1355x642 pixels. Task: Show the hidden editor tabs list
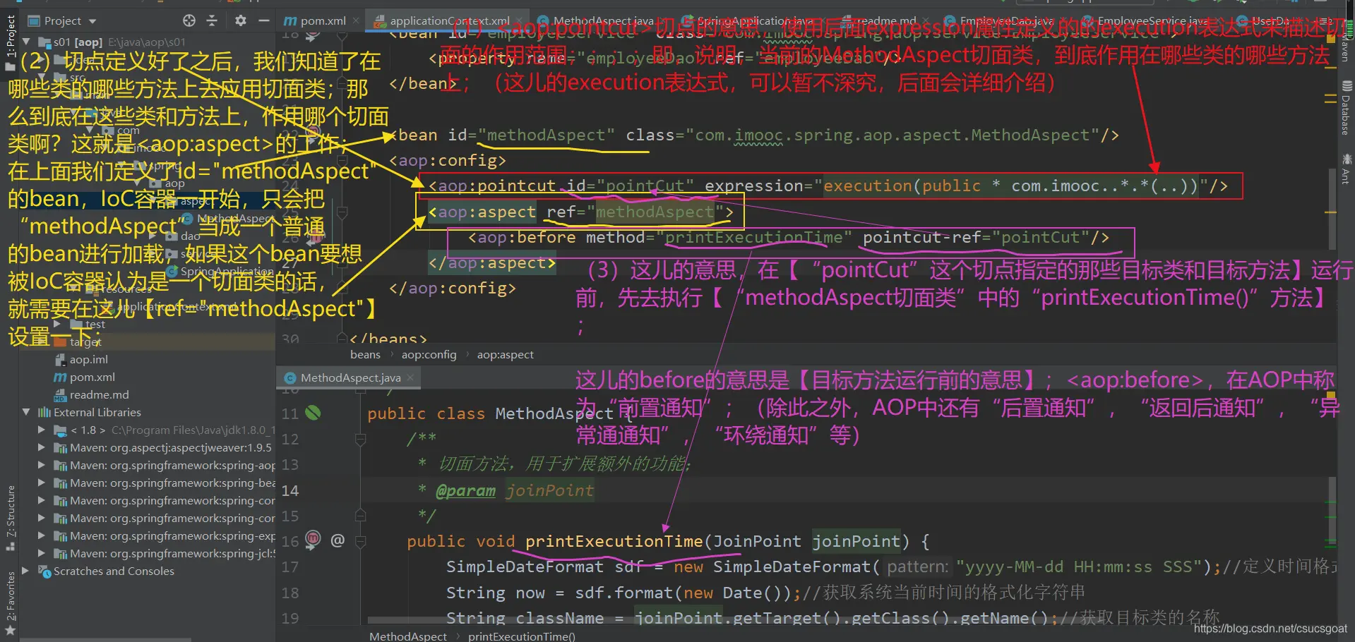click(x=1325, y=21)
